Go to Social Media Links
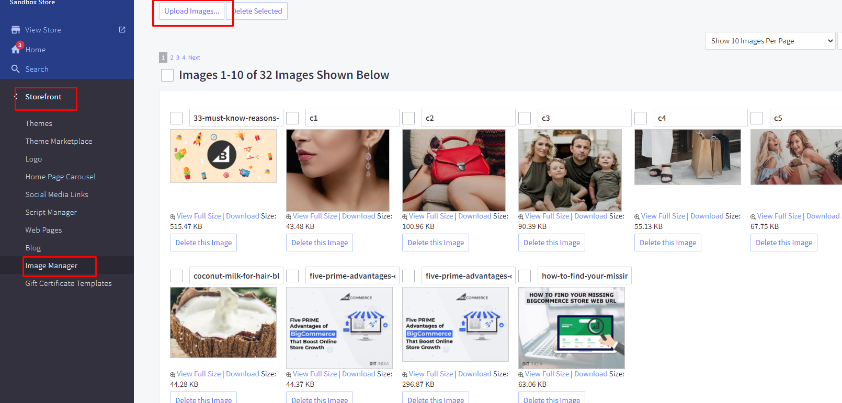Image resolution: width=842 pixels, height=403 pixels. pyautogui.click(x=56, y=194)
